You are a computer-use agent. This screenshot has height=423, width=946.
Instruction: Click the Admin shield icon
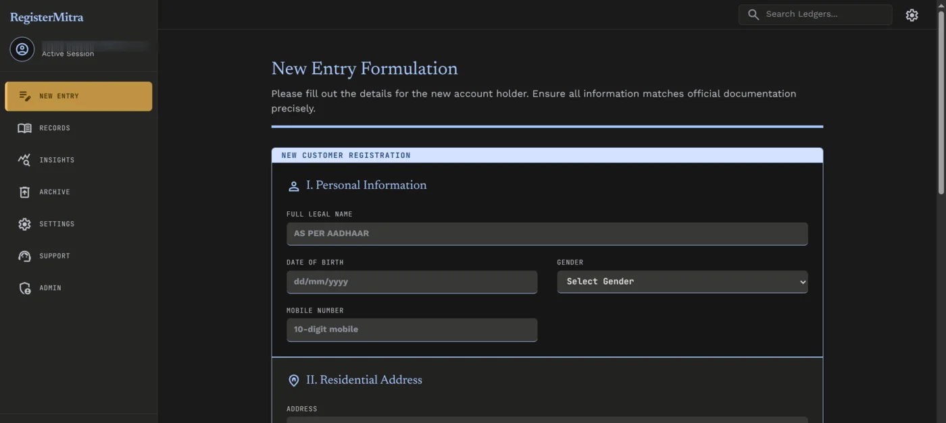(x=24, y=288)
